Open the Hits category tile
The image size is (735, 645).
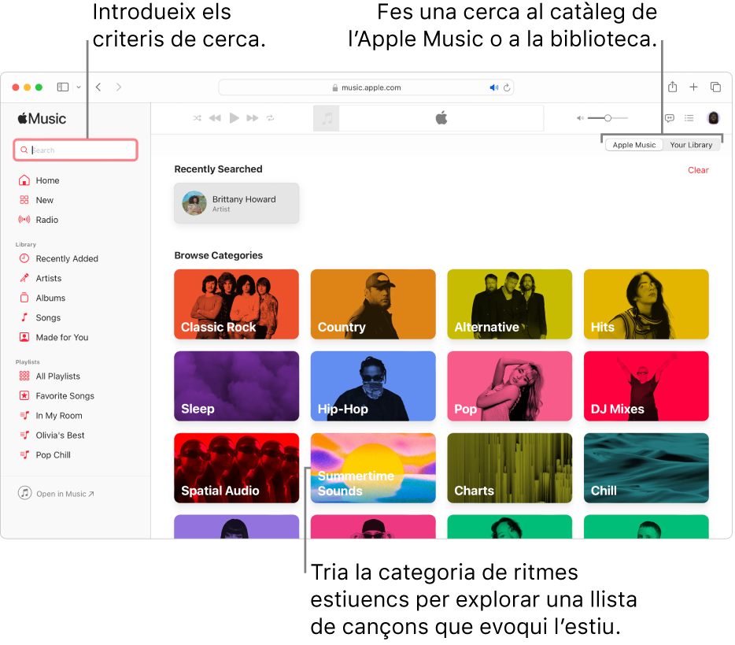pyautogui.click(x=646, y=305)
